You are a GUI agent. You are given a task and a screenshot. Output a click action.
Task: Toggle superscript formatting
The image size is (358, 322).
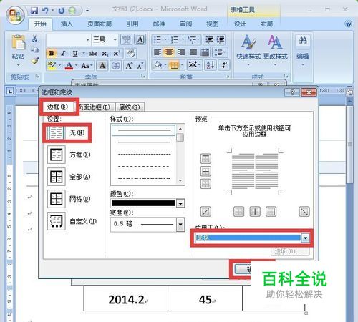coord(117,54)
